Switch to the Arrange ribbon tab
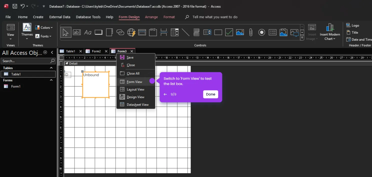The image size is (372, 177). coord(151,17)
